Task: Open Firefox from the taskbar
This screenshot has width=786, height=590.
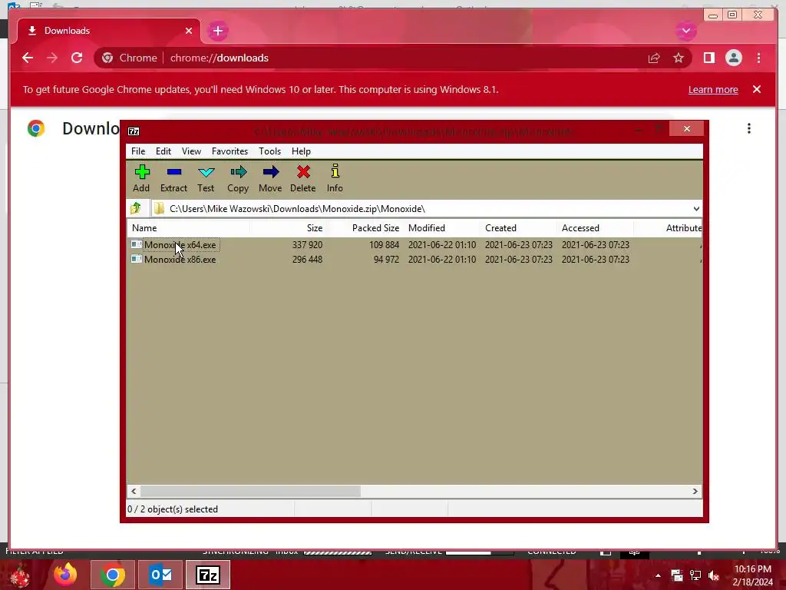Action: (x=65, y=575)
